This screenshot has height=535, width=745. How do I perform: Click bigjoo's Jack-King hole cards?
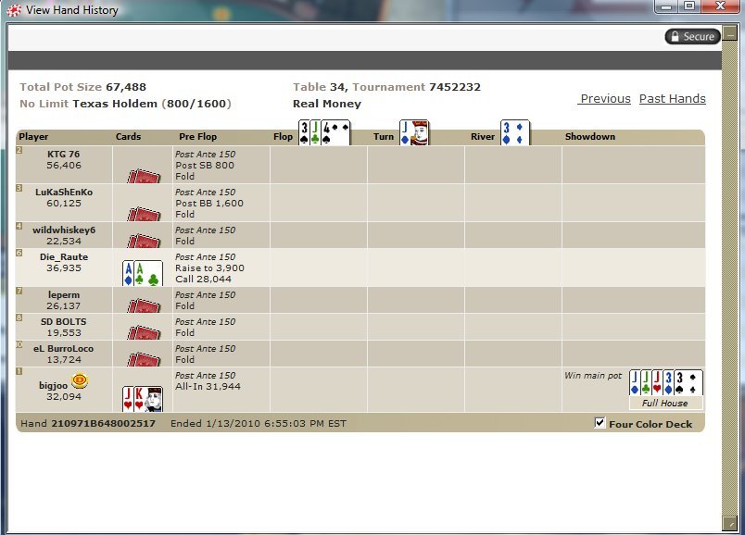[142, 399]
